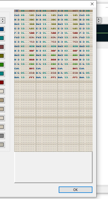The image size is (108, 199).
Task: Select the teal swatch between blue and maroon
Action: tap(2, 38)
